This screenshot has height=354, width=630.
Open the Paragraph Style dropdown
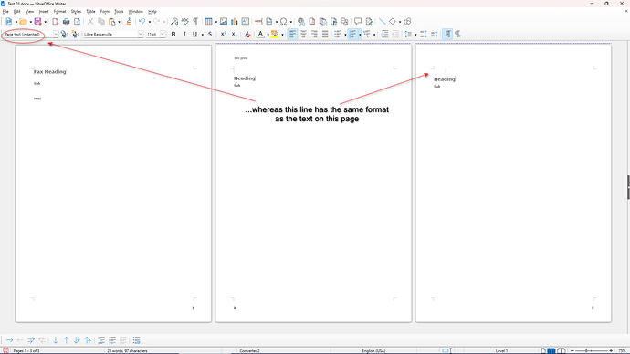[x=56, y=35]
